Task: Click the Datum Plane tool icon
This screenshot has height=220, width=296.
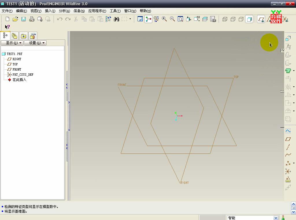Action: [x=288, y=139]
